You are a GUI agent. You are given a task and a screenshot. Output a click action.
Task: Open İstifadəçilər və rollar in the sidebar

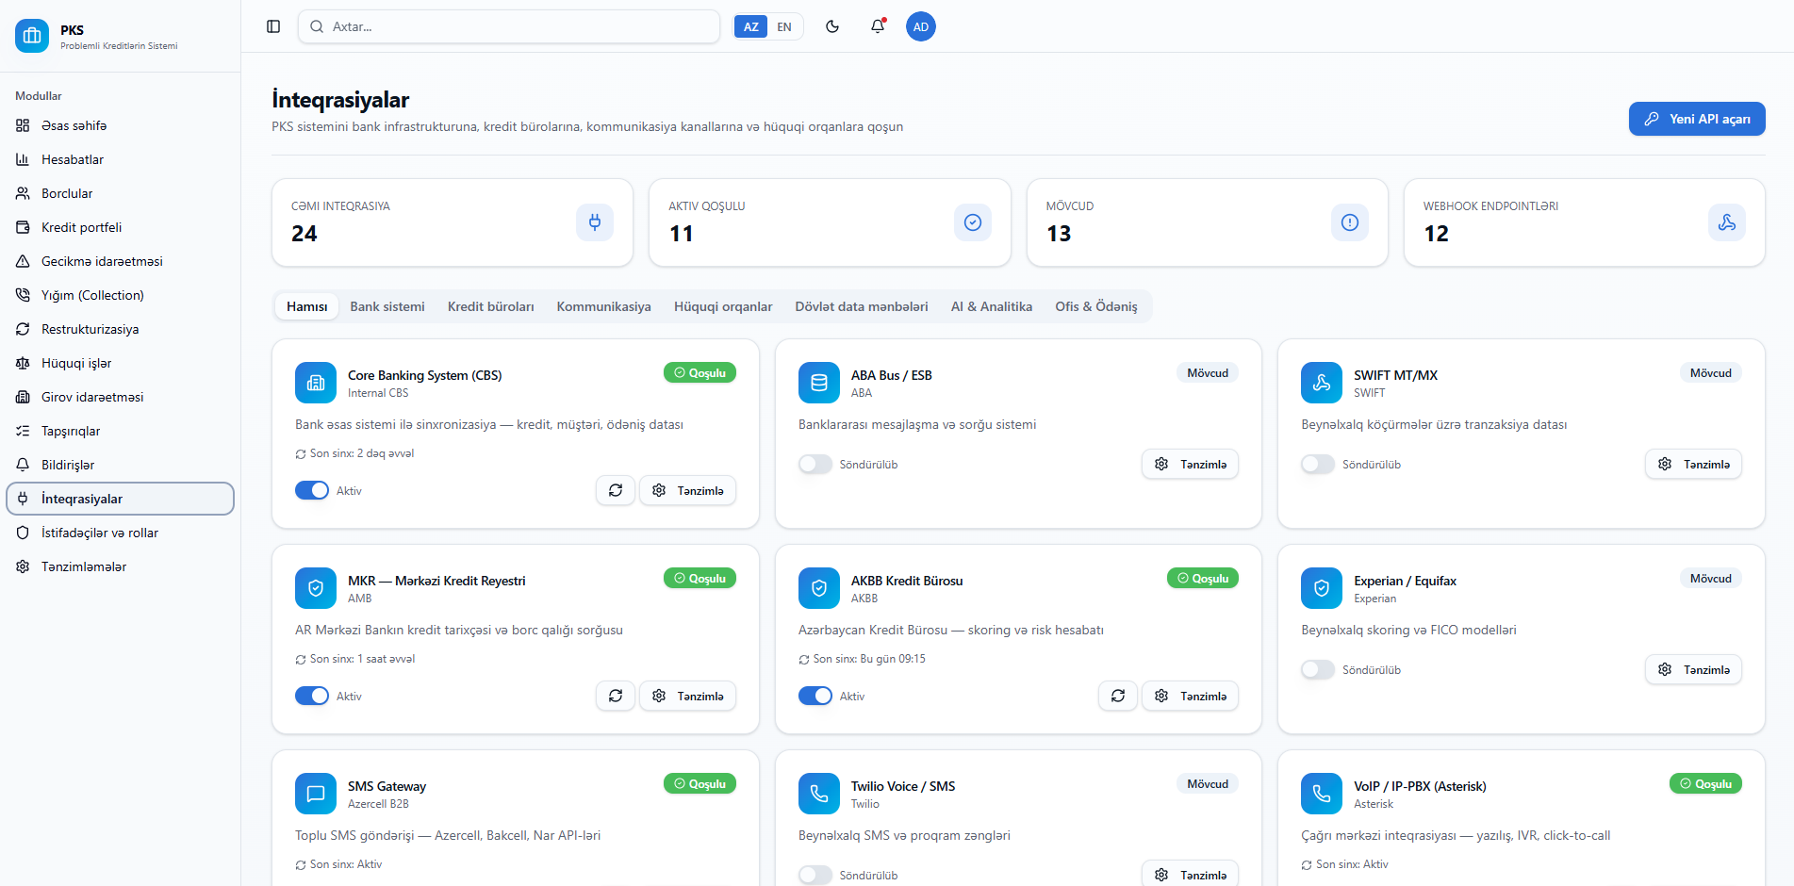click(x=120, y=533)
